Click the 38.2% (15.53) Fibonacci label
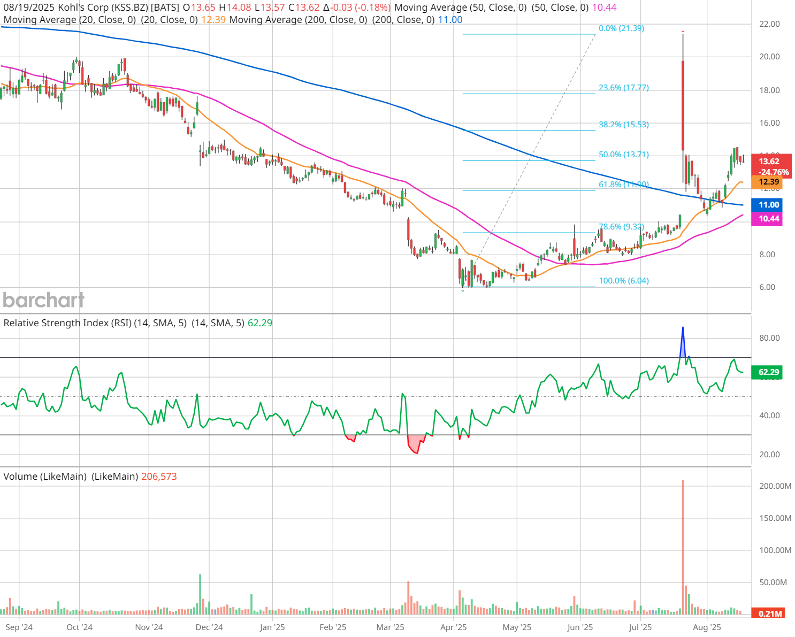The height and width of the screenshot is (637, 795). 624,125
